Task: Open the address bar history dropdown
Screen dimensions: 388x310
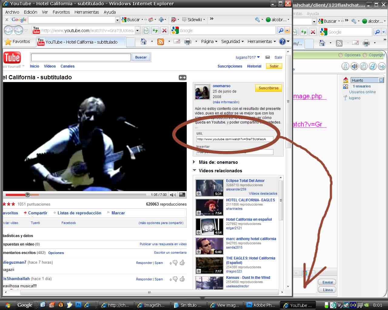Action: (x=137, y=31)
